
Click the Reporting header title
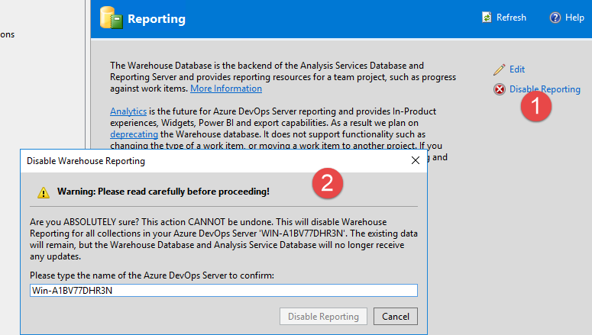click(x=157, y=18)
